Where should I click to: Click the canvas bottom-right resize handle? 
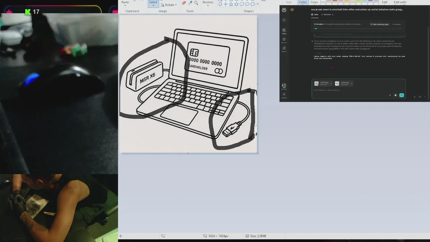257,153
